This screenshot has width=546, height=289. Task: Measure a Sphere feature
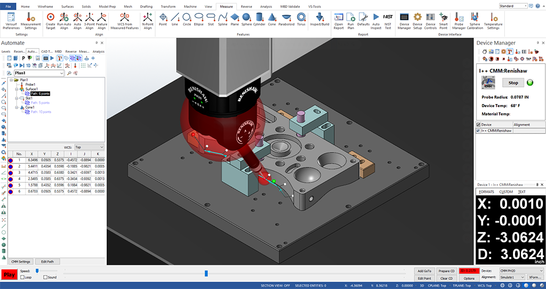click(x=246, y=19)
